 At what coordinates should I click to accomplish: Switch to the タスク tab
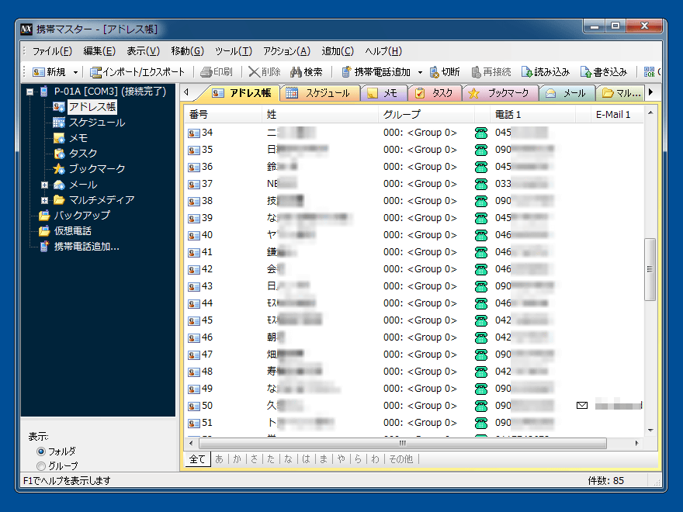(x=434, y=93)
